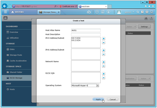Open browser favorites star icon
The height and width of the screenshot is (108, 157).
(x=149, y=6)
